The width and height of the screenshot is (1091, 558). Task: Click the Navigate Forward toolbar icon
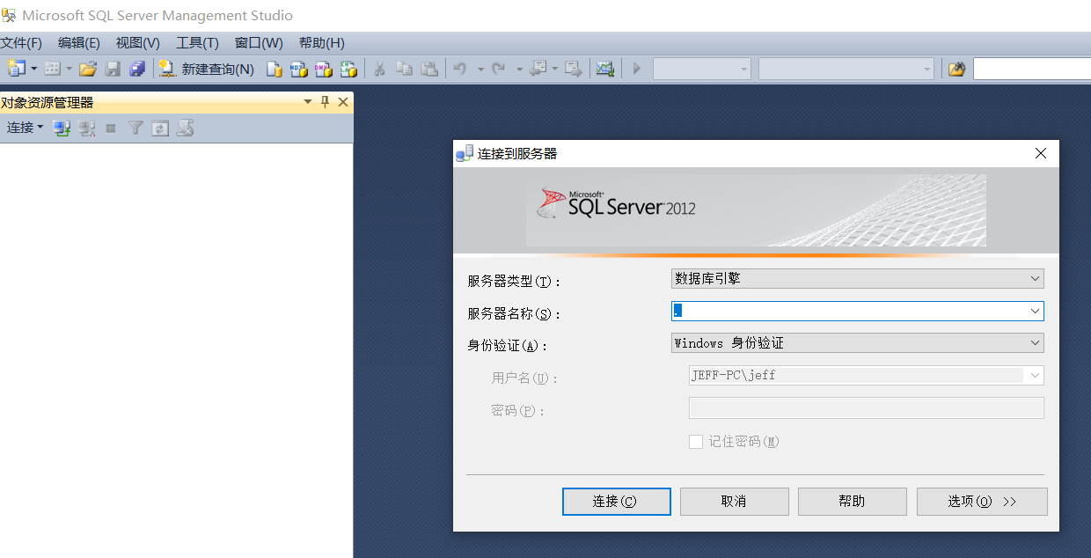(x=574, y=69)
